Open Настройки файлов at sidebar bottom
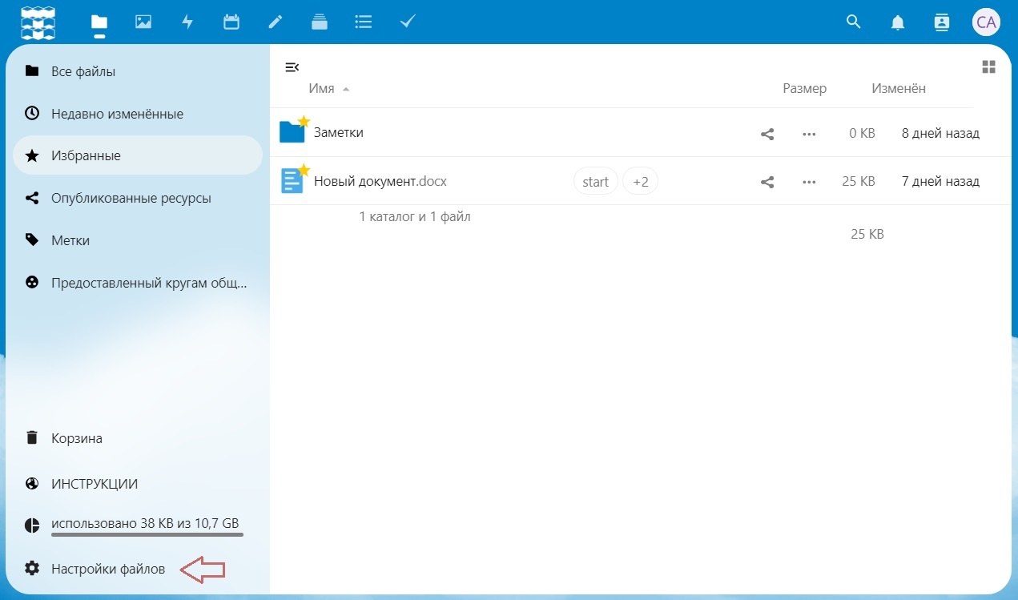 [x=108, y=569]
